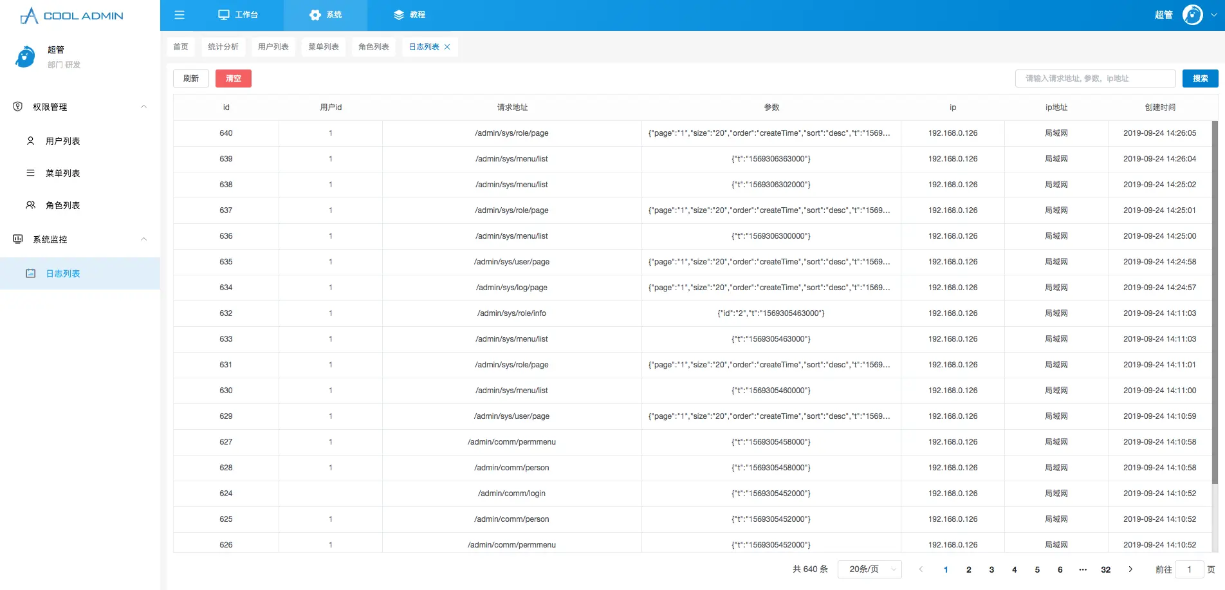Click the monitor icon beside 工作台
The height and width of the screenshot is (590, 1225).
pyautogui.click(x=224, y=15)
